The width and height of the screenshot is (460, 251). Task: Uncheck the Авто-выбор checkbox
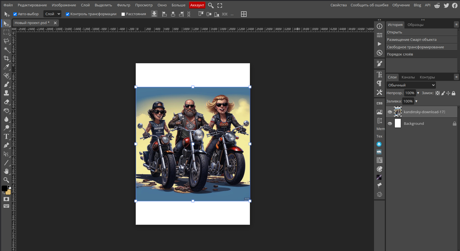coord(15,14)
